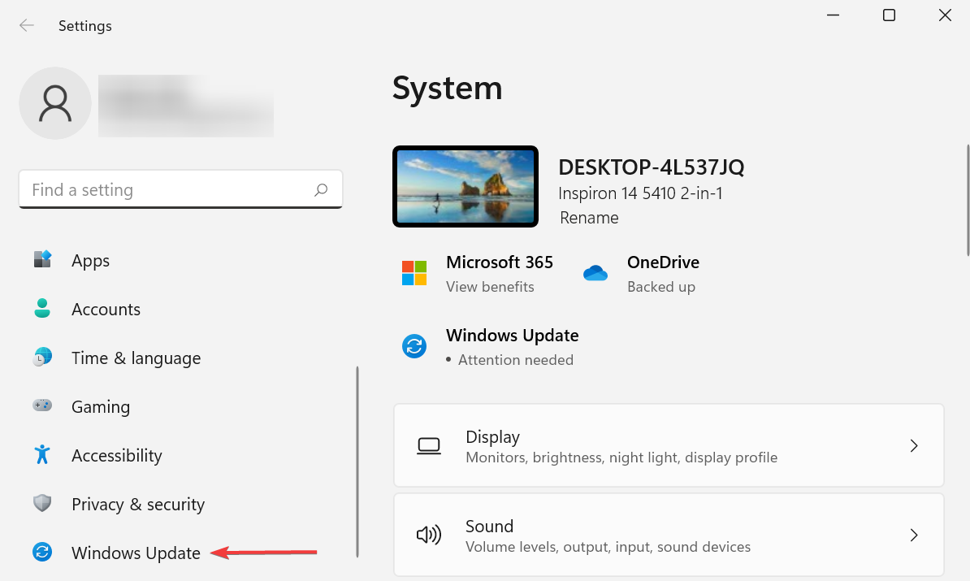
Task: Select the Gaming section icon
Action: coord(41,406)
